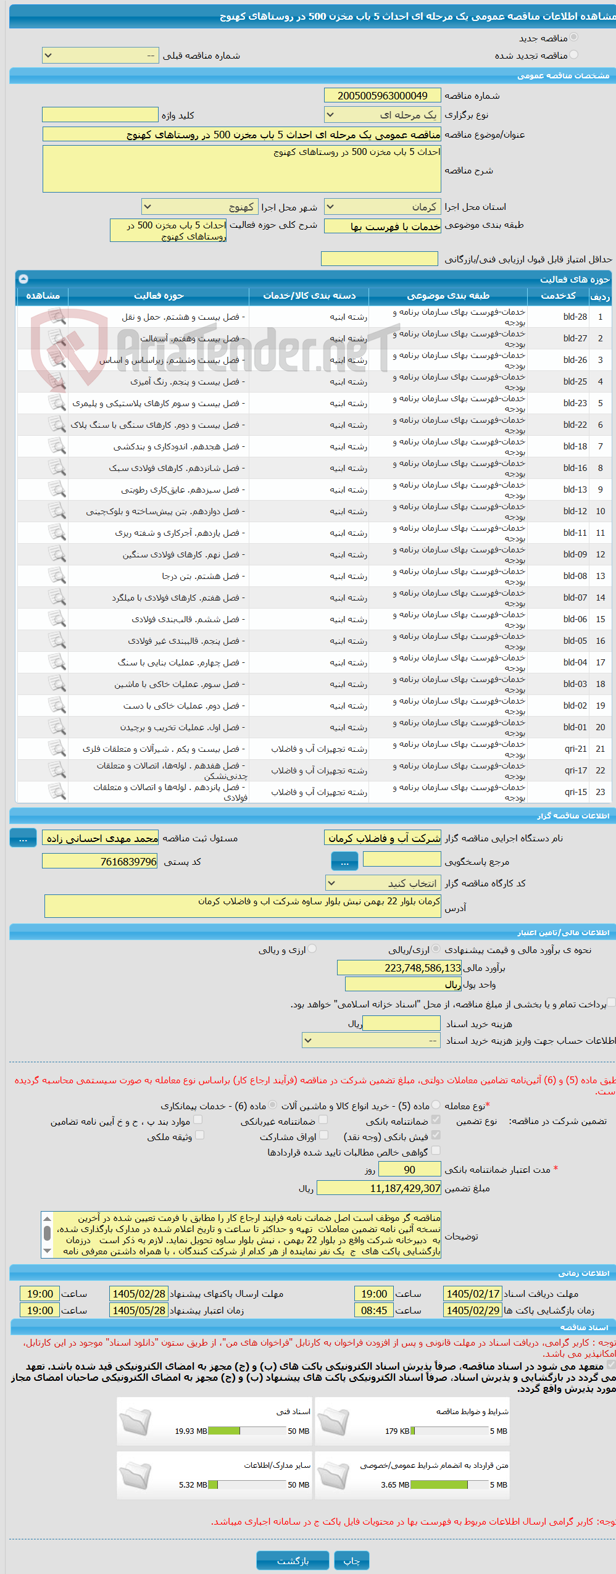Open the نوع برگزاری dropdown

383,115
